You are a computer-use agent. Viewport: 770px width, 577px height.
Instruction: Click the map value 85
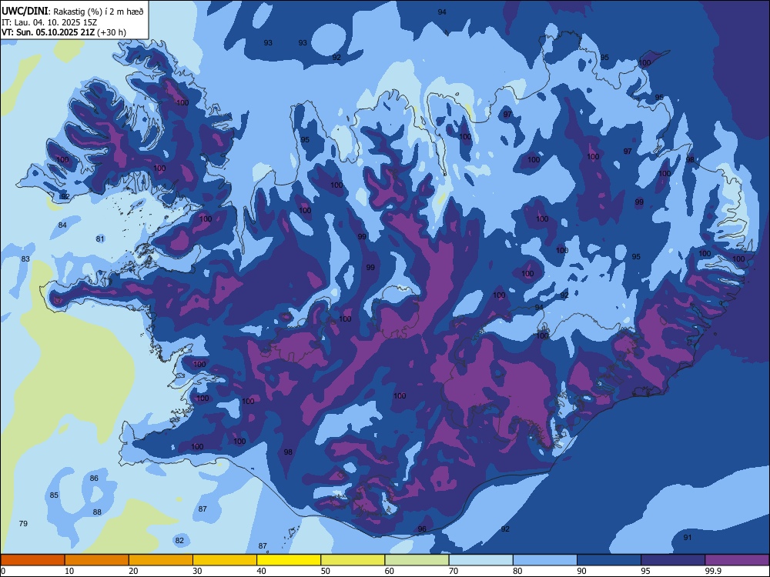[x=54, y=495]
